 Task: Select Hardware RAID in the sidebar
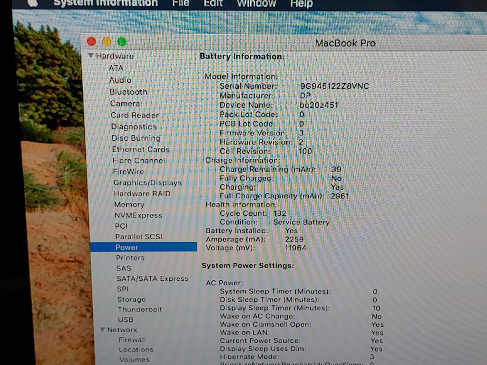[142, 194]
